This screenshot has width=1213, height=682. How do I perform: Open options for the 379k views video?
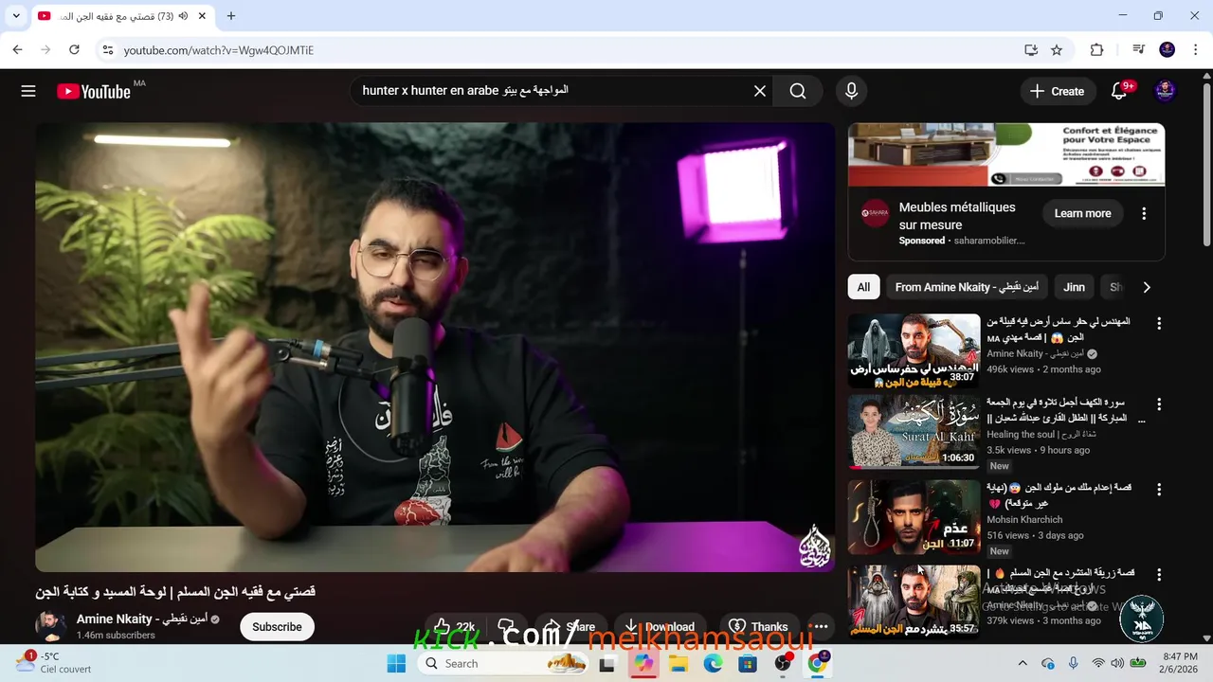point(1158,574)
